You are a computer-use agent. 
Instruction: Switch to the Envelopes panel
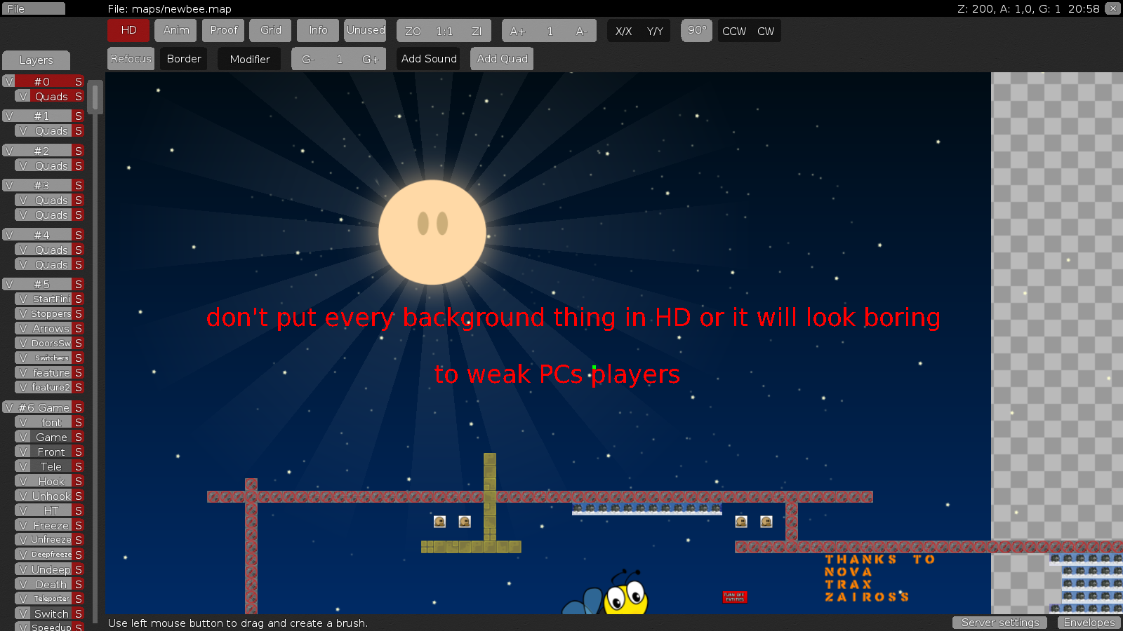[x=1089, y=623]
